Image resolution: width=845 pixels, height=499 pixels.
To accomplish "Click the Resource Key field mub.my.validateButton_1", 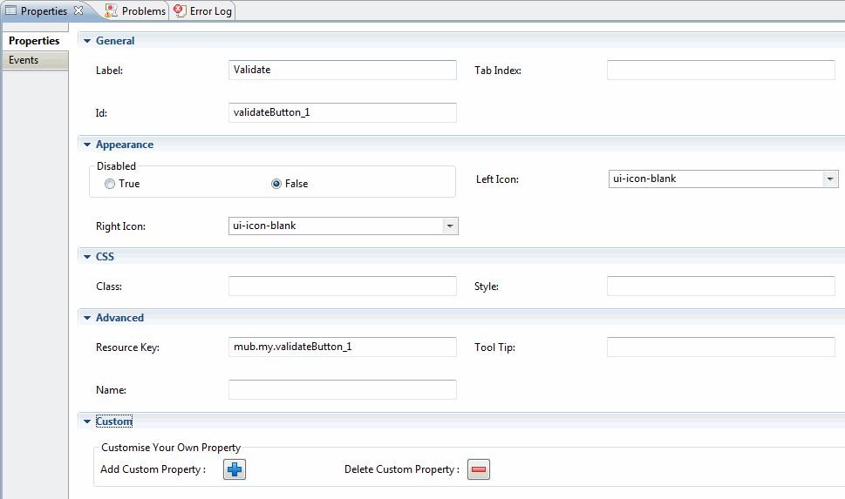I will pyautogui.click(x=342, y=347).
